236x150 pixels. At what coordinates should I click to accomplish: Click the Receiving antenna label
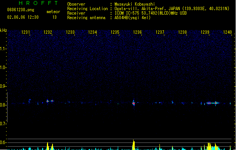86,18
